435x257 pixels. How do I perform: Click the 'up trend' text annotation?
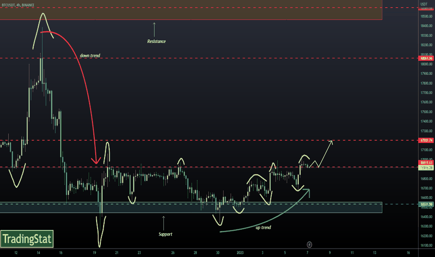263,228
